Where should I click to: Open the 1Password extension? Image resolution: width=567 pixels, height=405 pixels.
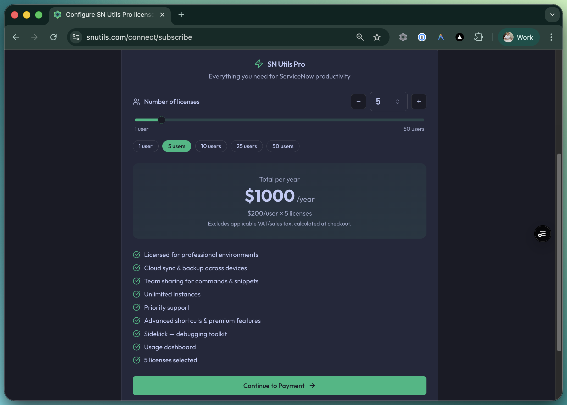tap(422, 37)
